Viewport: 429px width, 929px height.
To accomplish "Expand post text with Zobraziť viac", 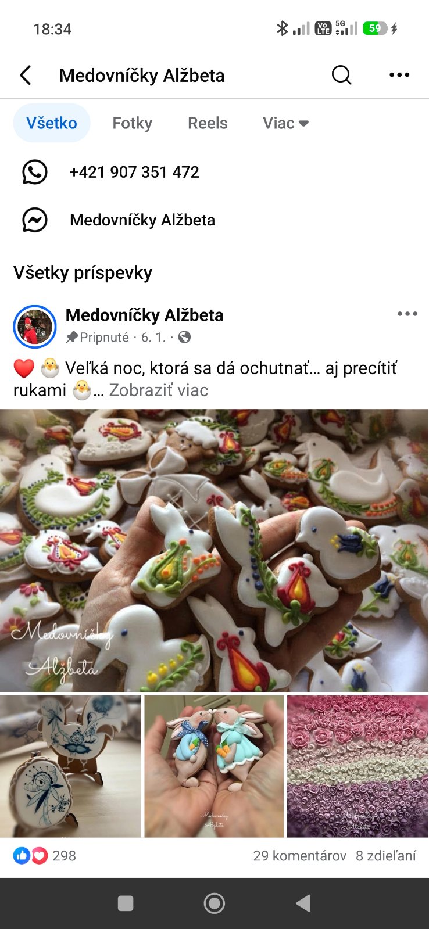I will tap(159, 390).
